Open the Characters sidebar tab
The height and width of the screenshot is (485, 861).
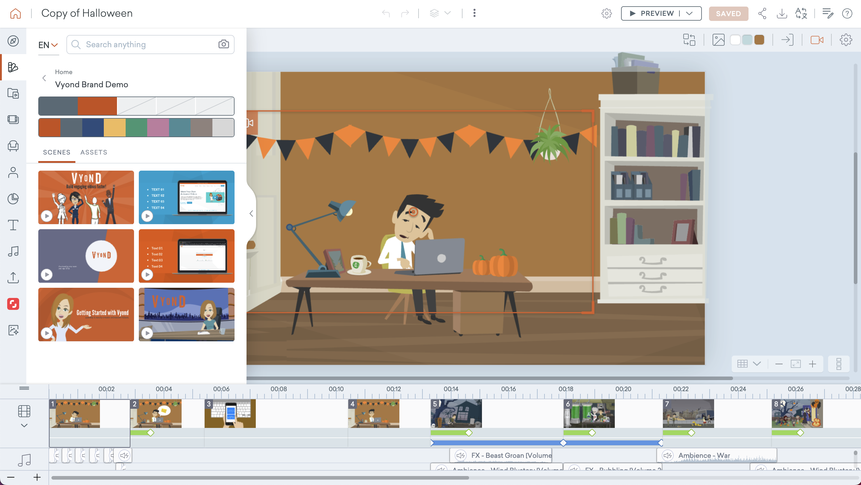point(13,172)
